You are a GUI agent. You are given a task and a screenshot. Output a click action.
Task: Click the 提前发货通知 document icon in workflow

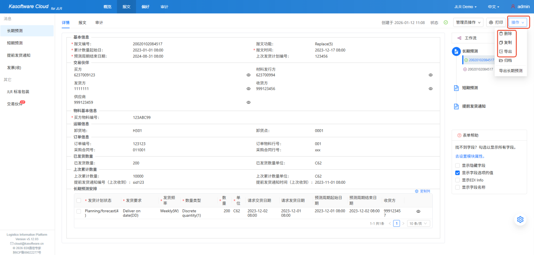pyautogui.click(x=456, y=106)
